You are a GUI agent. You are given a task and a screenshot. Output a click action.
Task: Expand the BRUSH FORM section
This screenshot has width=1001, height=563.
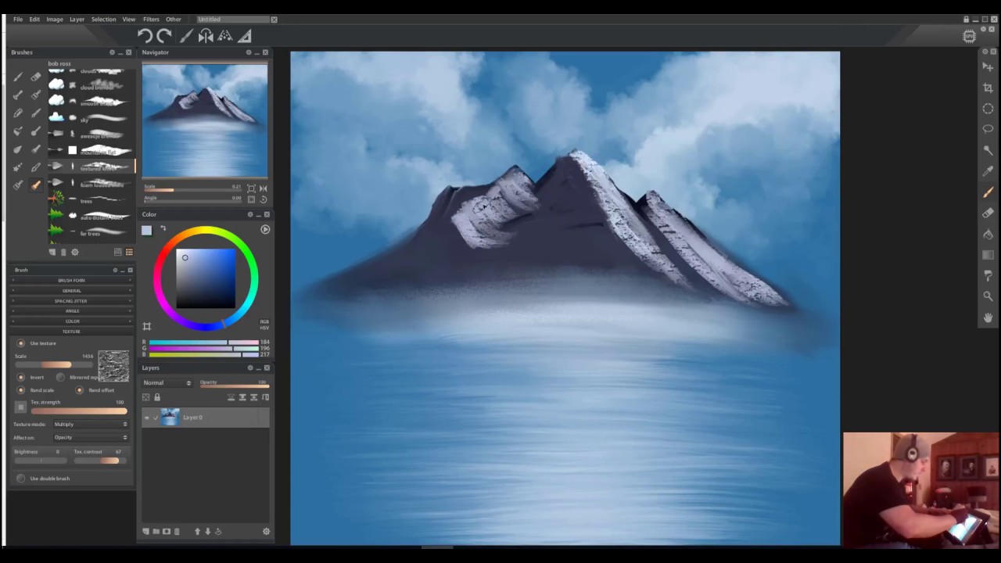[x=71, y=281]
